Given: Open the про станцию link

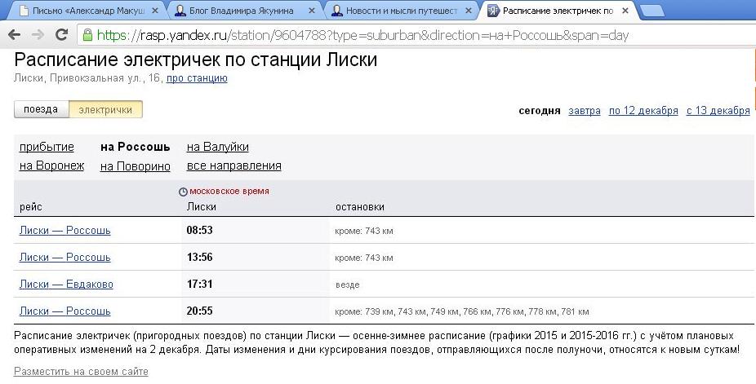Looking at the screenshot, I should 197,78.
